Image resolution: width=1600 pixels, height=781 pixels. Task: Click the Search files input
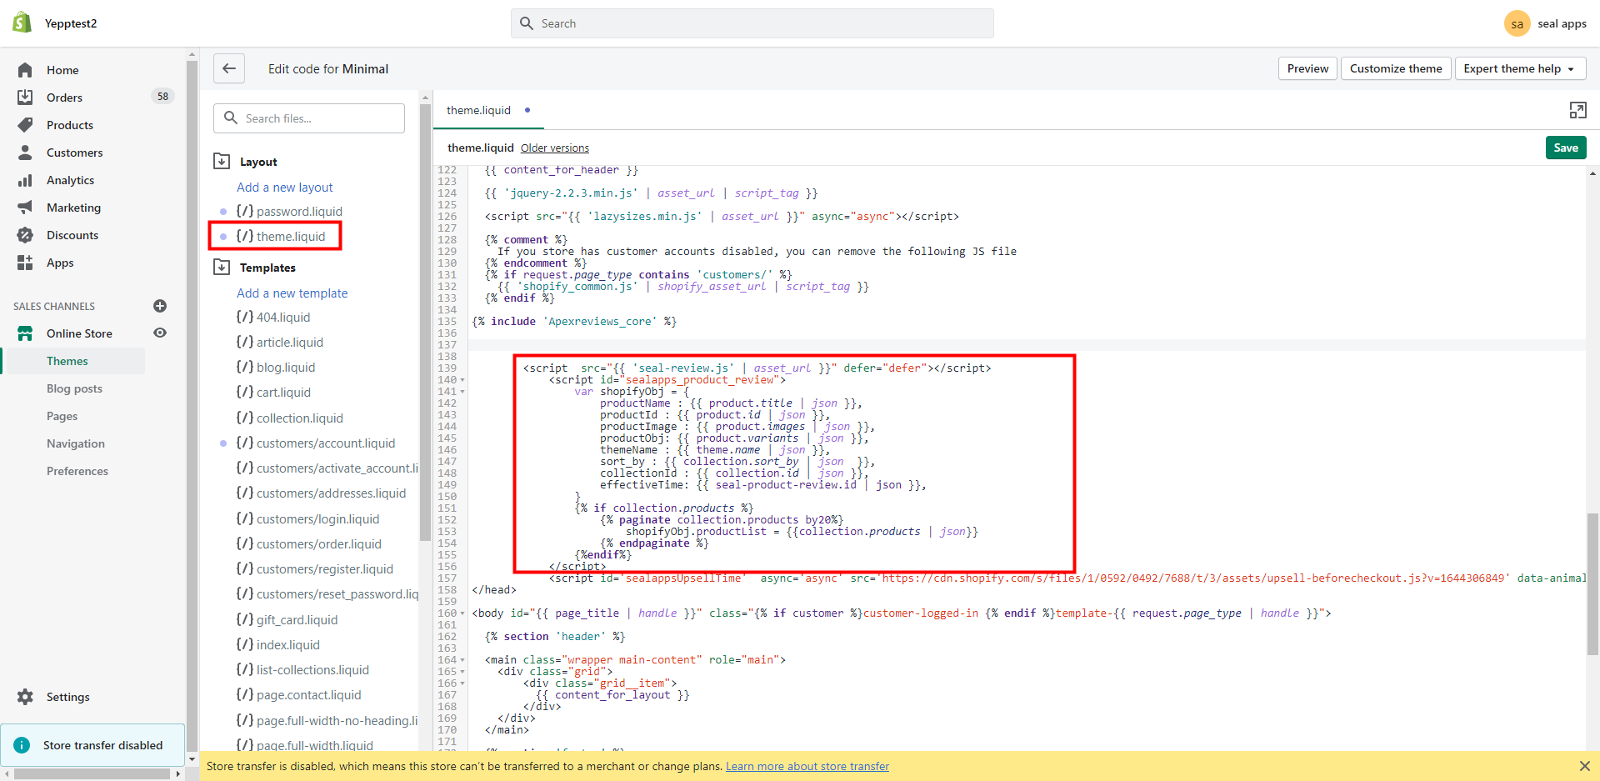click(309, 118)
